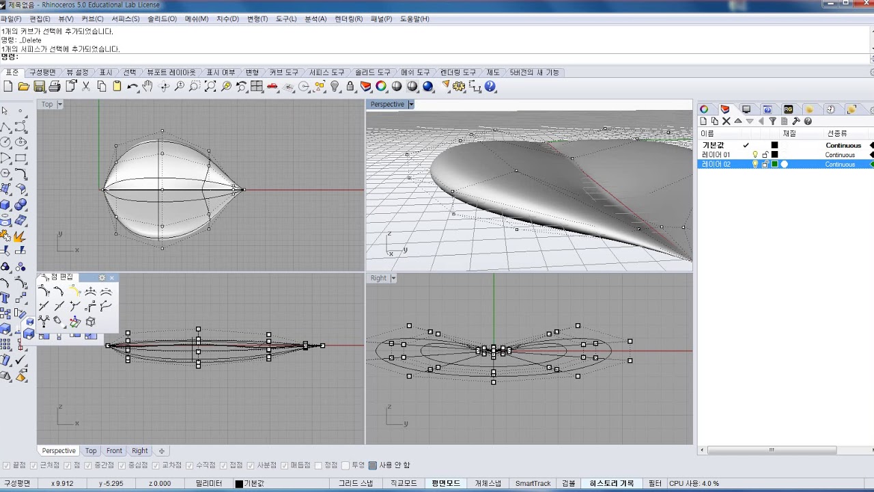Toggle 레이어 01 light bulb visibility
The image size is (874, 492).
[x=755, y=155]
